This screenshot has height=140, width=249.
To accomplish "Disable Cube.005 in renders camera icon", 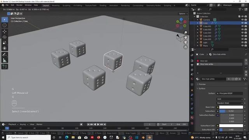I will tap(246, 39).
